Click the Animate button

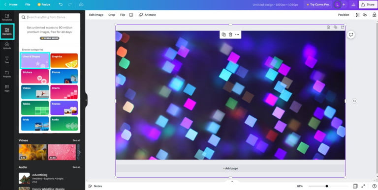[x=148, y=15]
